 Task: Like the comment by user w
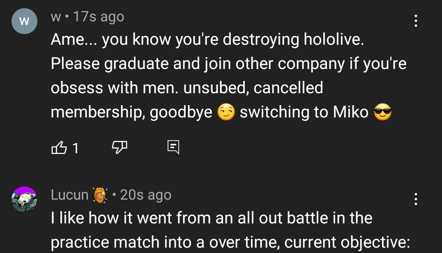(59, 147)
